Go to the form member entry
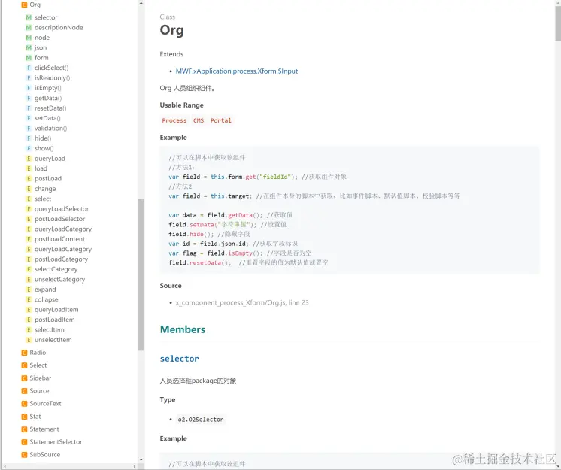Screen dimensions: 561x470 [x=41, y=58]
